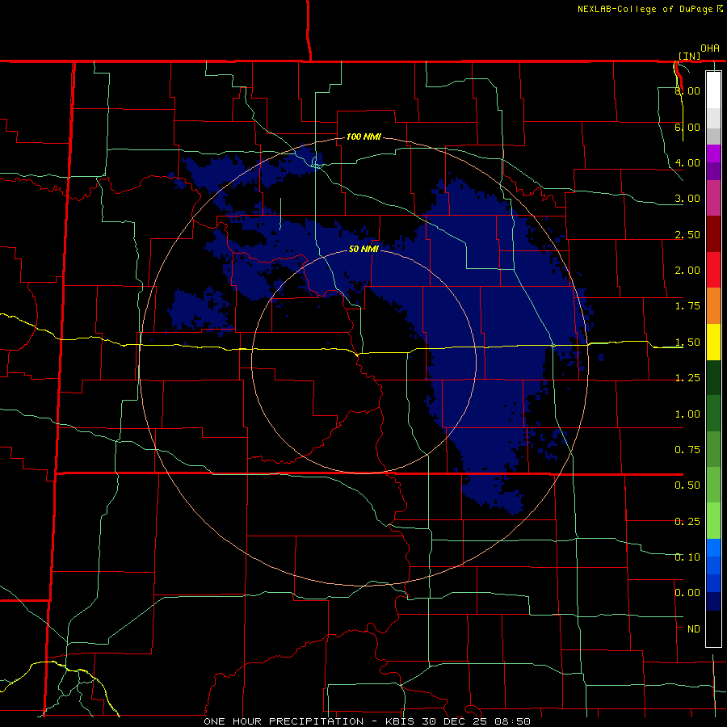Click the 1.00 legend value
Image resolution: width=727 pixels, height=727 pixels.
coord(687,414)
